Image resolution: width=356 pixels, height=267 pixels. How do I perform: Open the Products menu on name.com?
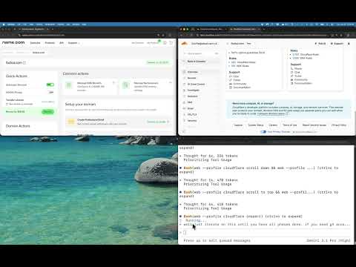pos(50,43)
